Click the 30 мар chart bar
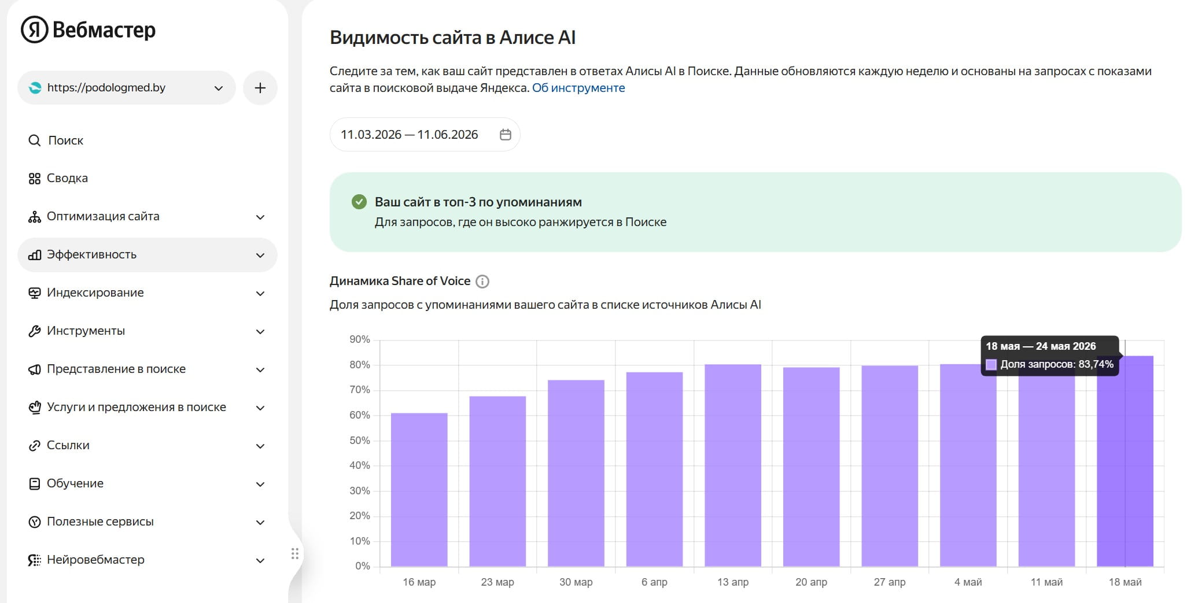This screenshot has height=603, width=1187. (576, 473)
